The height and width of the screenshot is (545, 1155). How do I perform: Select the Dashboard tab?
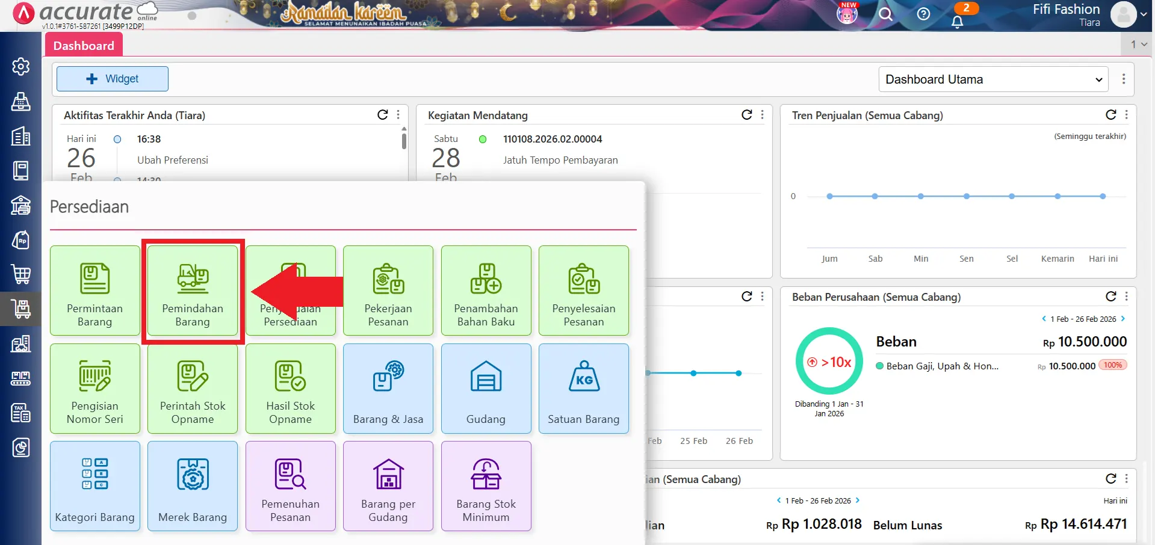pos(84,46)
